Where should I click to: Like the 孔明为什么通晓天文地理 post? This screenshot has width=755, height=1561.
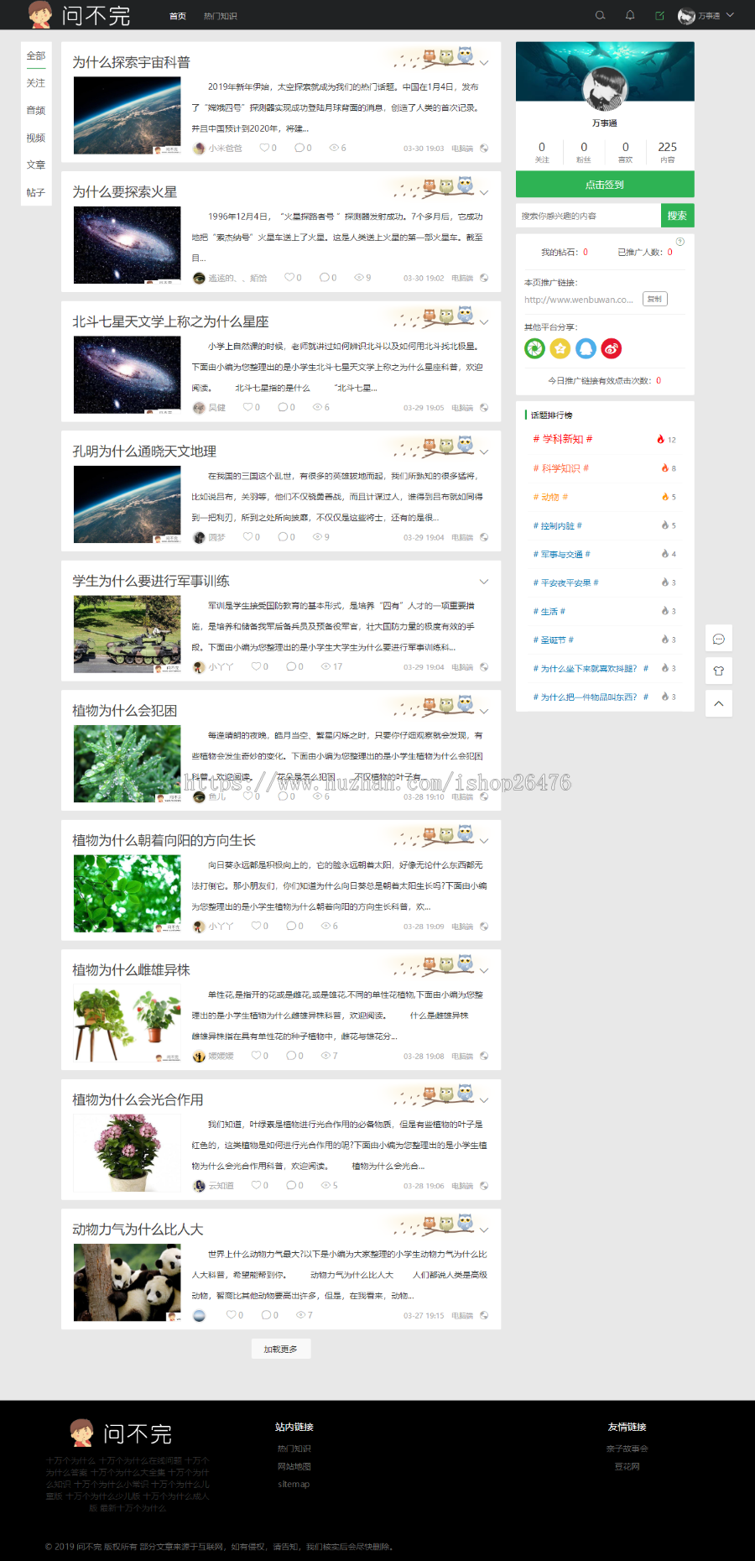coord(247,537)
